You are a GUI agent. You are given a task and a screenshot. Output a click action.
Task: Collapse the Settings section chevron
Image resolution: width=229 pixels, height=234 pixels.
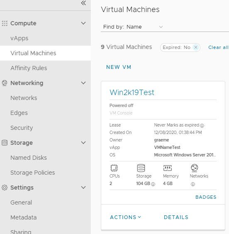coord(83,188)
